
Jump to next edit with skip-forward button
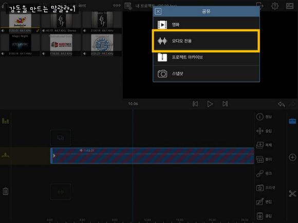tap(225, 104)
